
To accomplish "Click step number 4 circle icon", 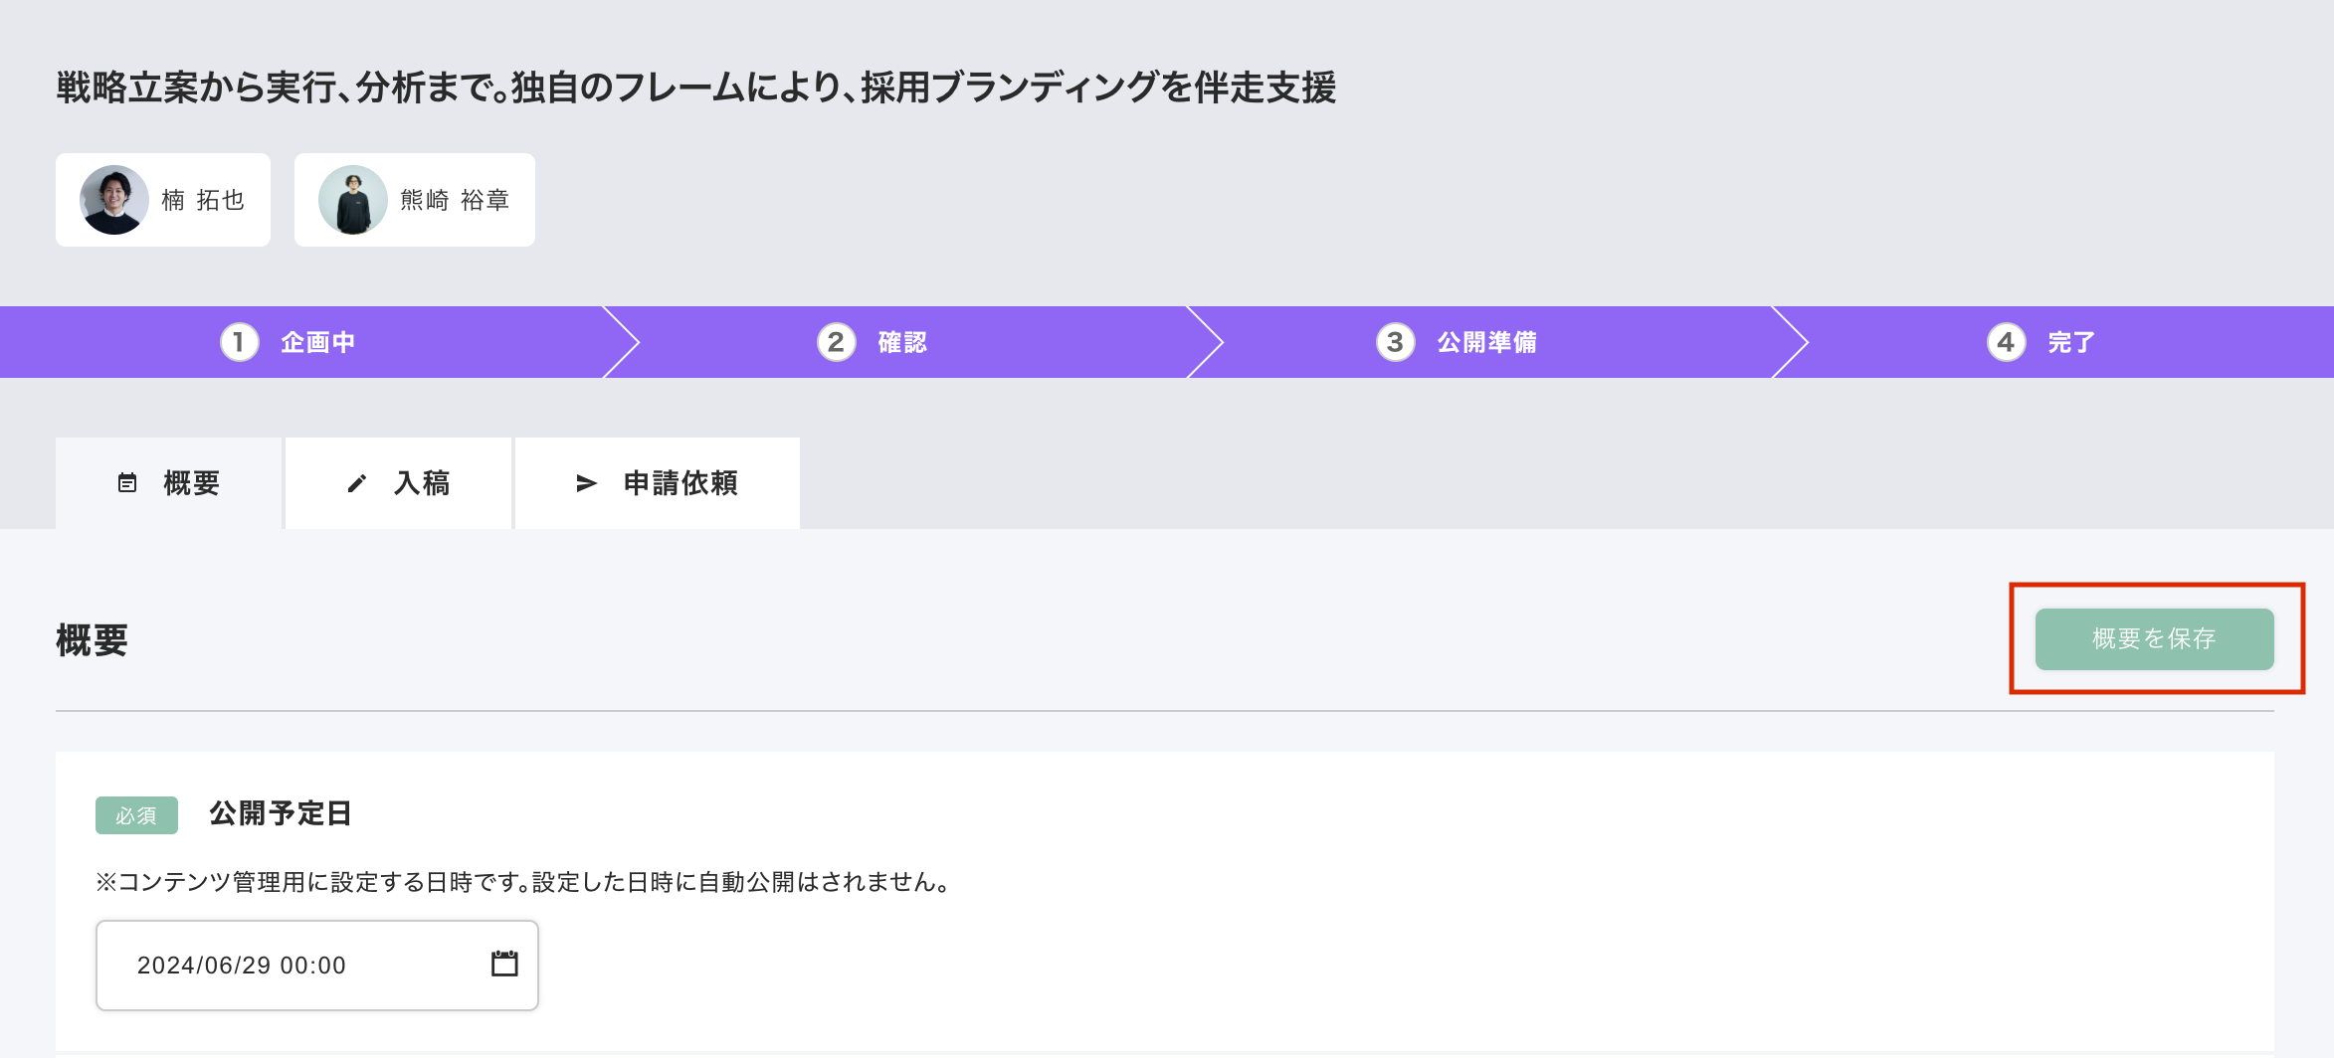I will (x=2006, y=342).
